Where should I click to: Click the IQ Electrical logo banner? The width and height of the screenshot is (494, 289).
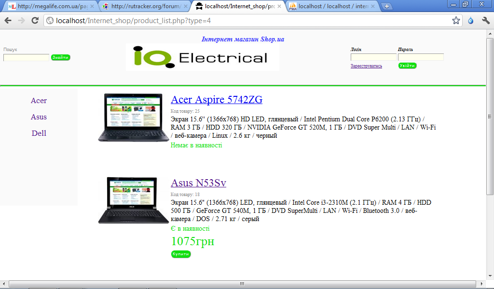(202, 57)
